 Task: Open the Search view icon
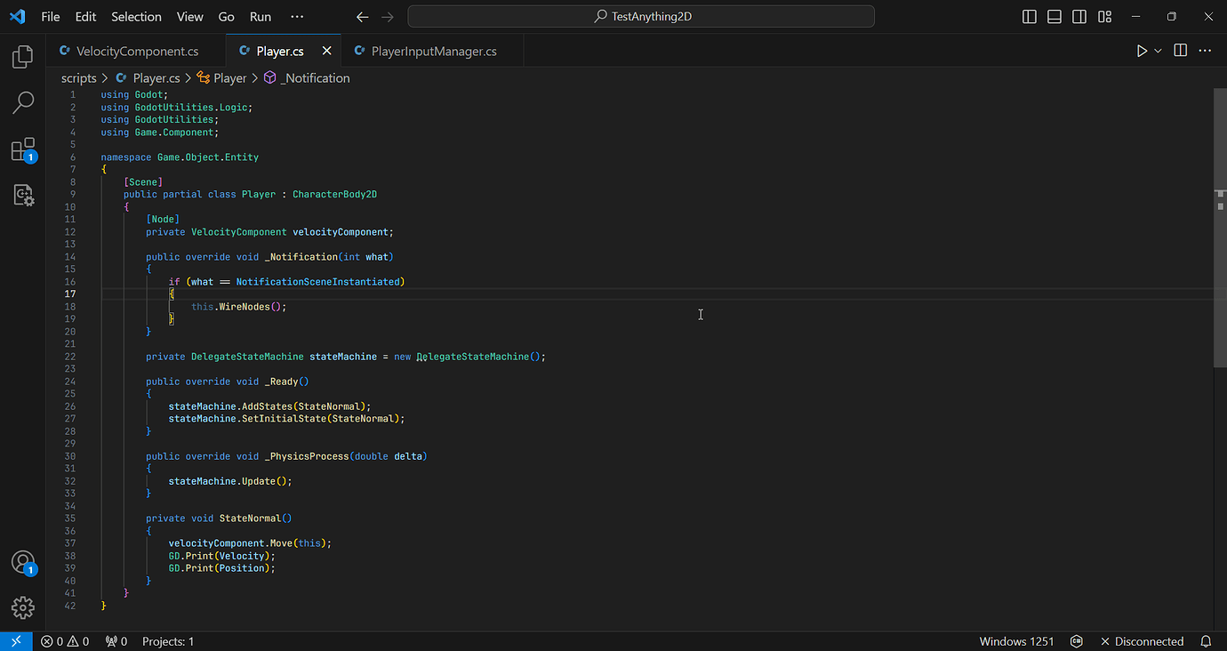click(23, 103)
